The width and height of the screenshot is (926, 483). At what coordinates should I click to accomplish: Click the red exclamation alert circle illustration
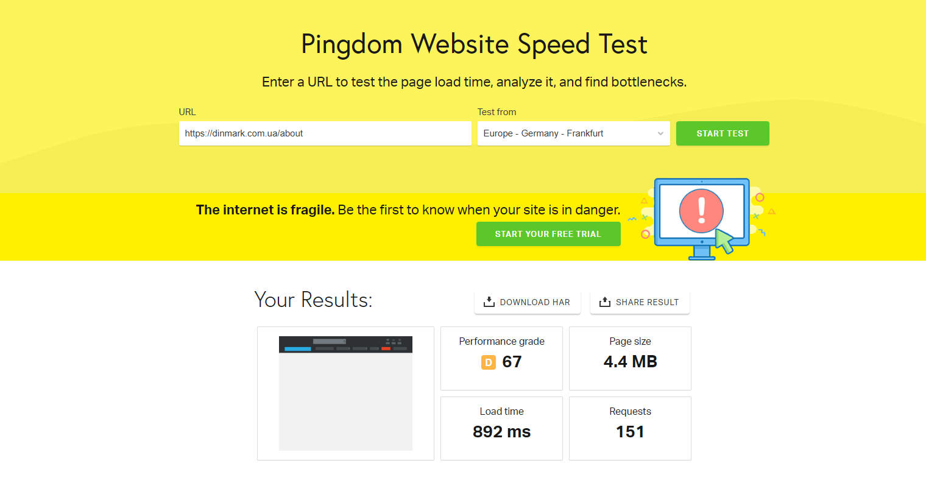click(x=701, y=211)
